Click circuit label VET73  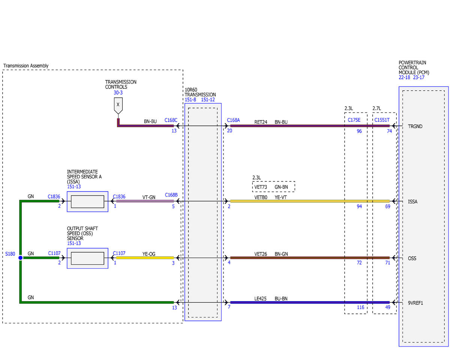(260, 187)
